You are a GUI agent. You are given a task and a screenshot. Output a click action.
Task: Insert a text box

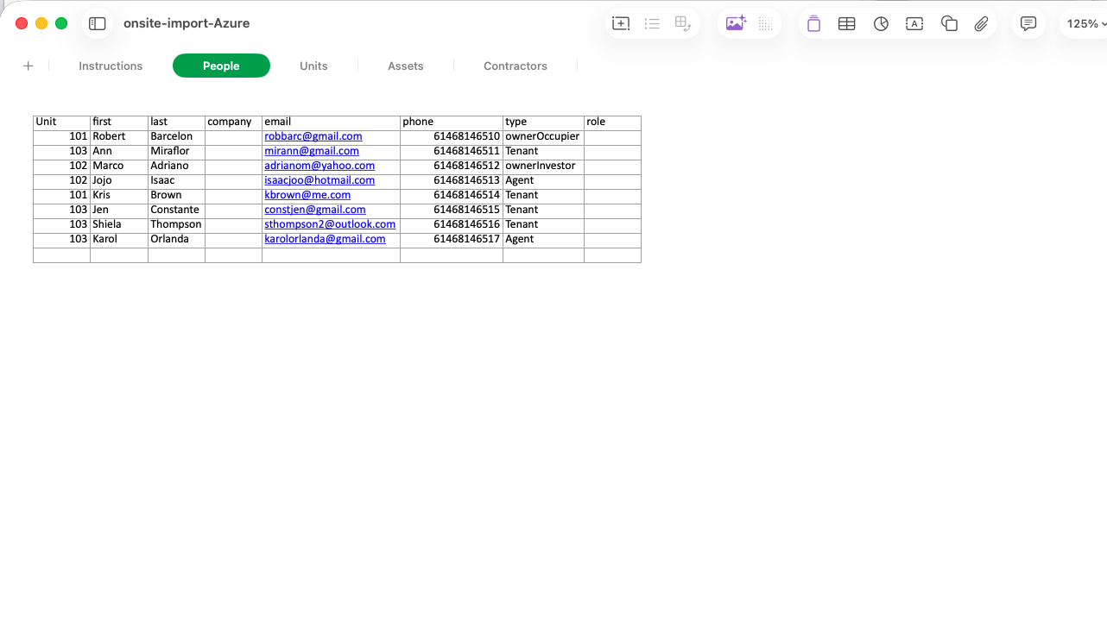point(914,24)
